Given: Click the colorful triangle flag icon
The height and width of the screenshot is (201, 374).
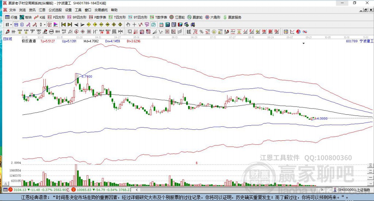Looking at the screenshot, I should point(56,24).
